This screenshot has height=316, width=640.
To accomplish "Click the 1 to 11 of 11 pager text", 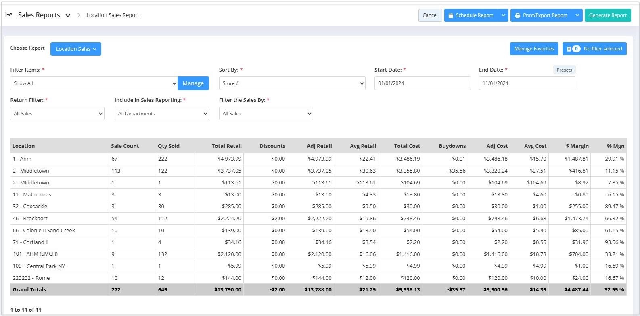I will (26, 310).
